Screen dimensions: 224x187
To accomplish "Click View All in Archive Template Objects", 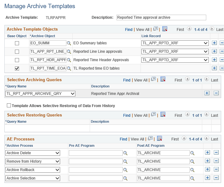I will [x=143, y=30].
